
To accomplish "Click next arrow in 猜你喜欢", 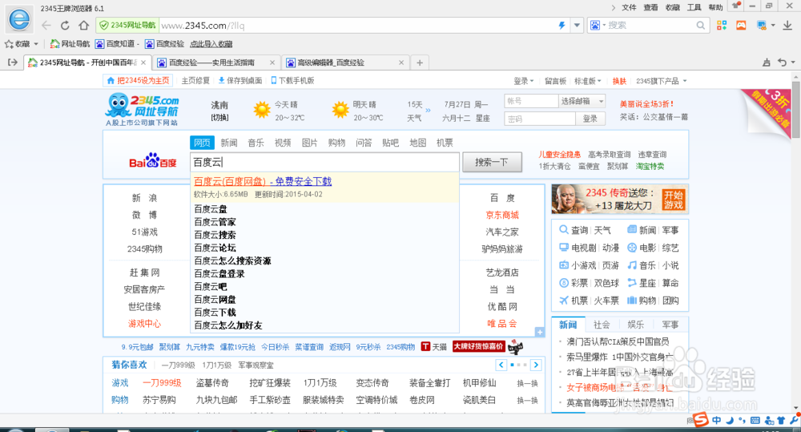I will (536, 365).
